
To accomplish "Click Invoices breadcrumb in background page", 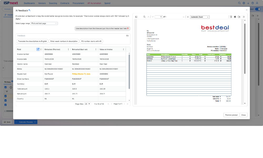I will [7, 9].
